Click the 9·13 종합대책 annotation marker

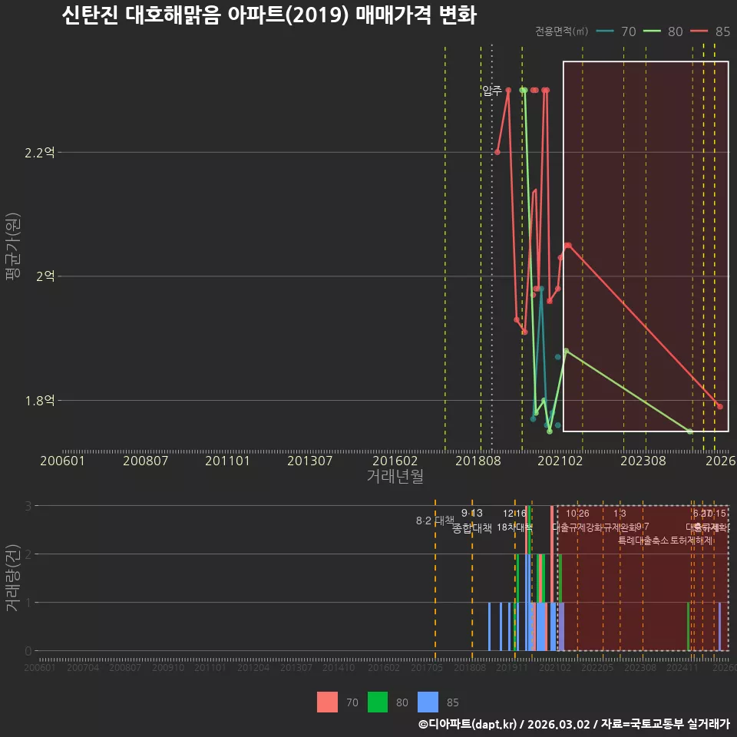pos(472,520)
